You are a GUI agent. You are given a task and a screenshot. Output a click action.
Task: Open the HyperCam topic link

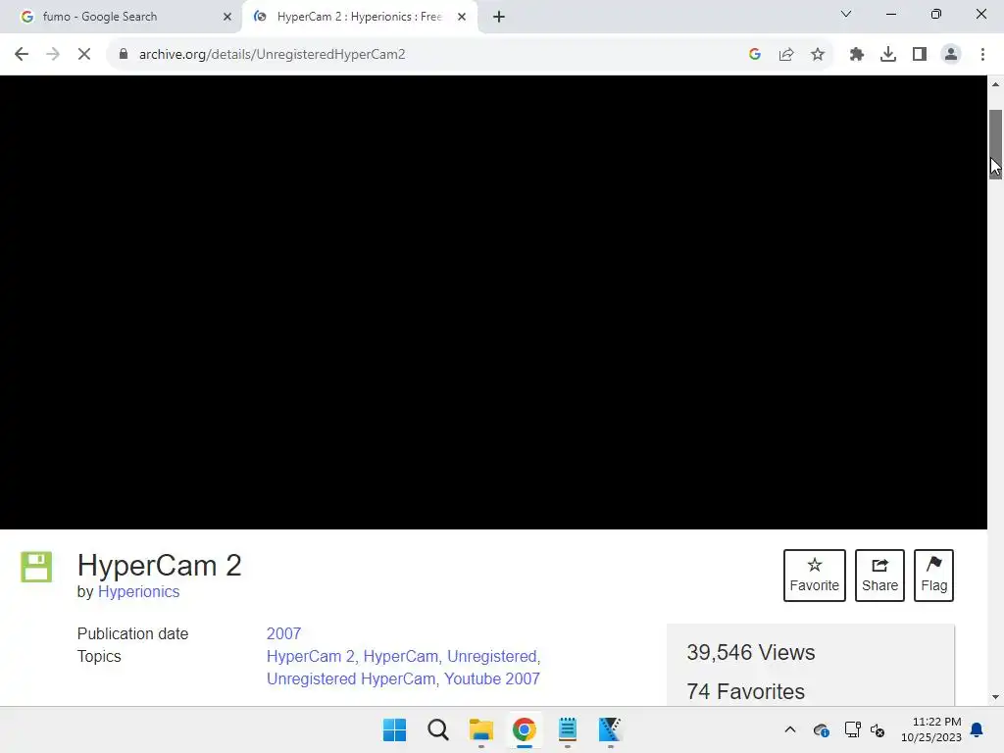click(x=401, y=656)
